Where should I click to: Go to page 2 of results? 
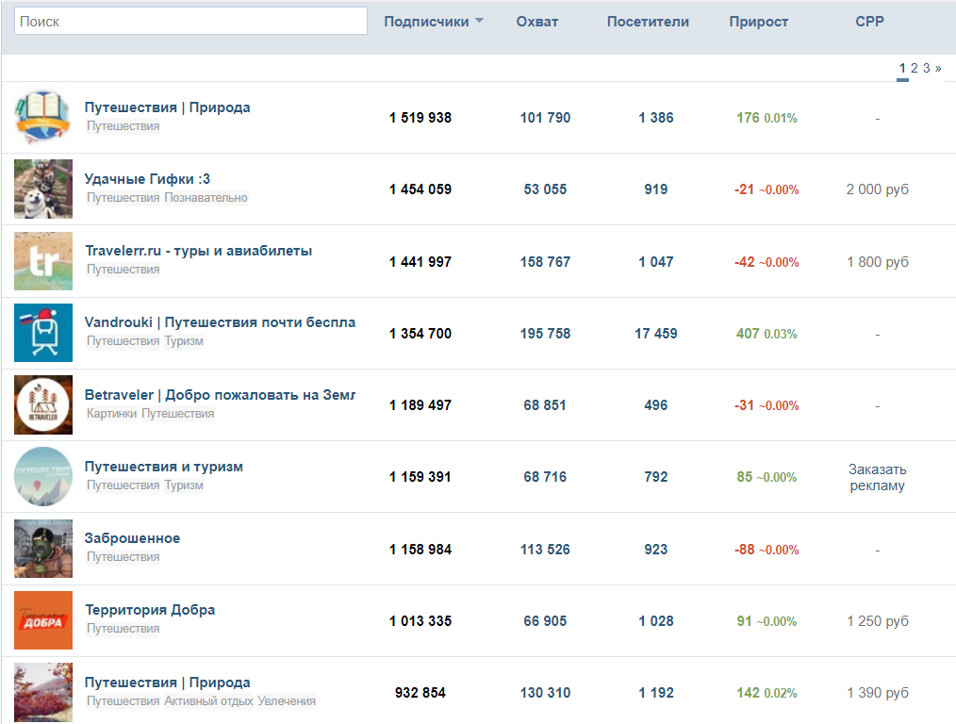pos(915,68)
